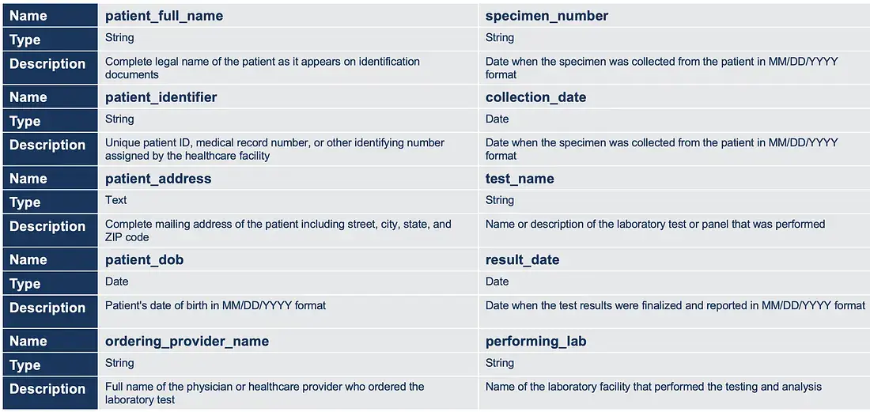Select the "Name or description of the laboratory test" text

pyautogui.click(x=655, y=224)
